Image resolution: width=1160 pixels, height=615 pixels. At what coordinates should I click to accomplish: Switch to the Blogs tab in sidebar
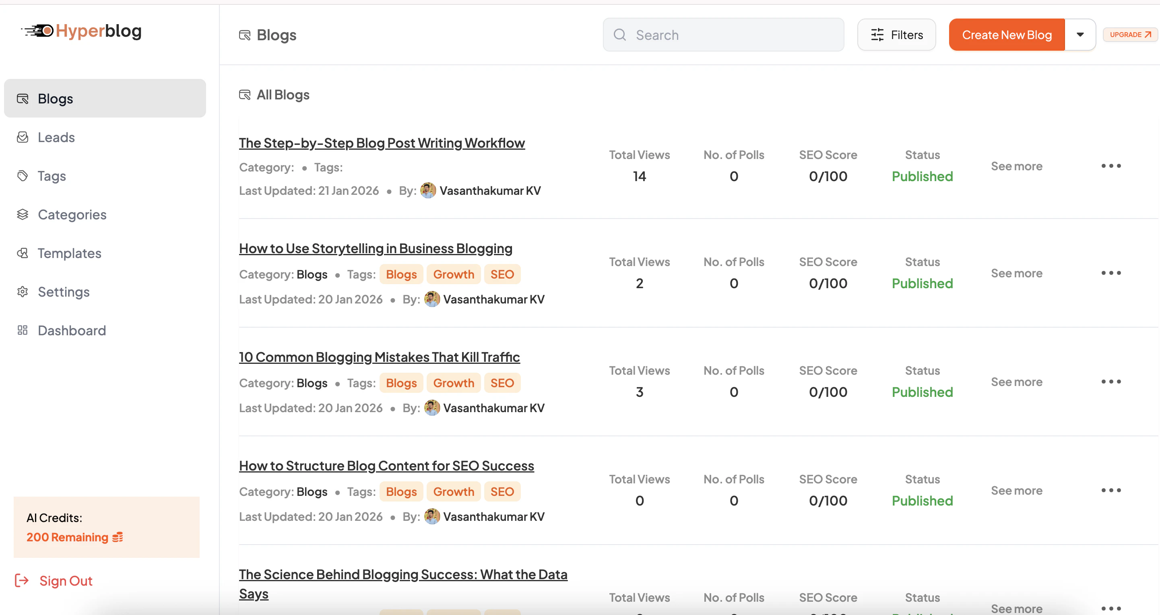pyautogui.click(x=55, y=98)
